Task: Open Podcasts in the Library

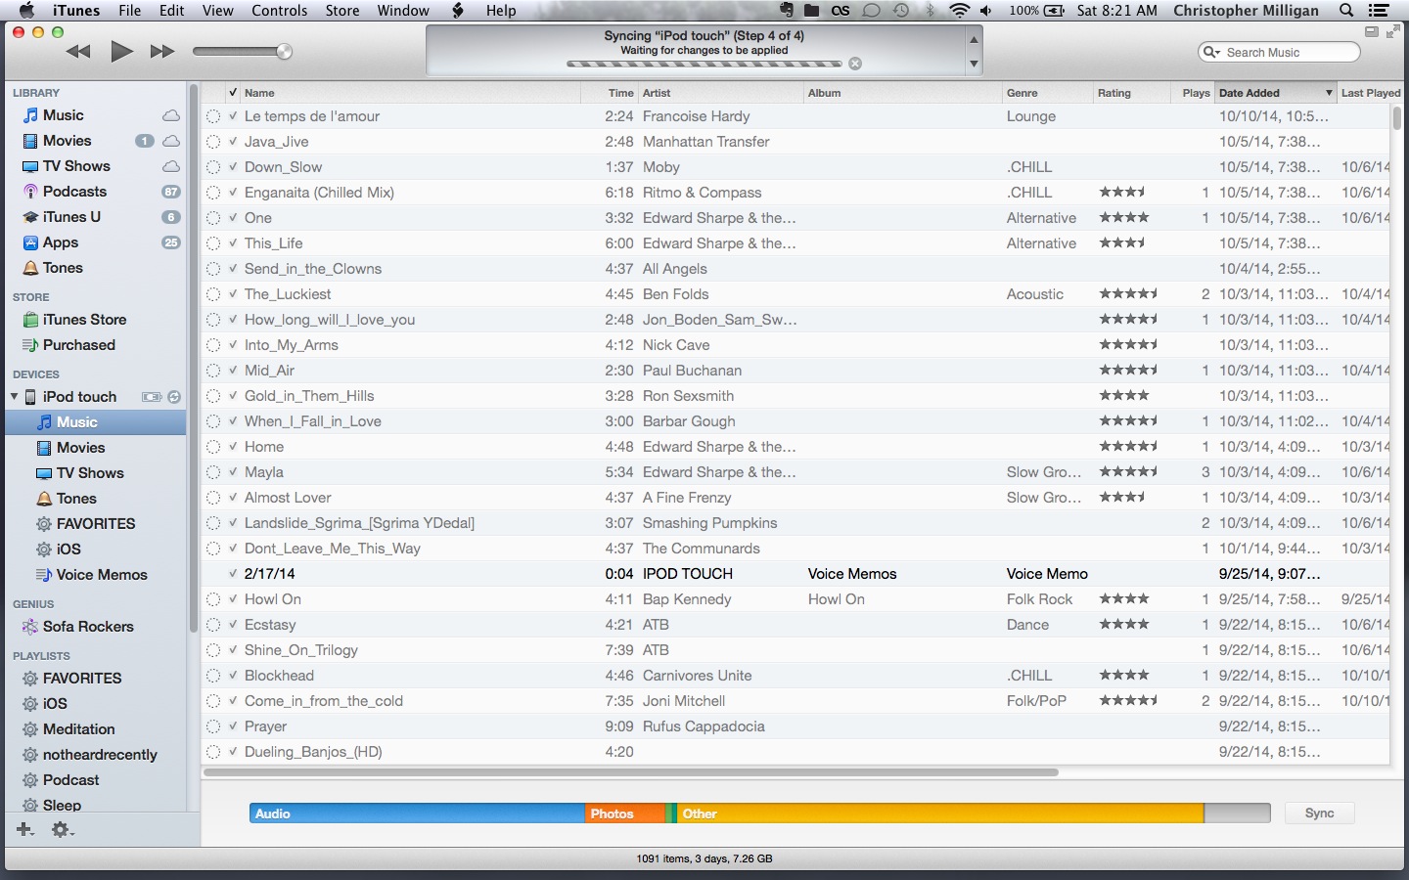Action: [74, 192]
